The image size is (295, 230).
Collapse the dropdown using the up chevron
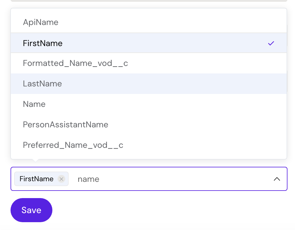(x=277, y=179)
